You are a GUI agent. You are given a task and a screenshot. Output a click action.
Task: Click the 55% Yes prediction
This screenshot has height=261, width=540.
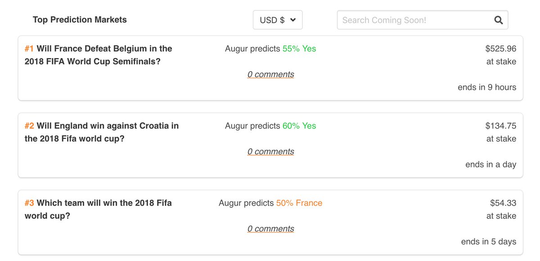(299, 49)
